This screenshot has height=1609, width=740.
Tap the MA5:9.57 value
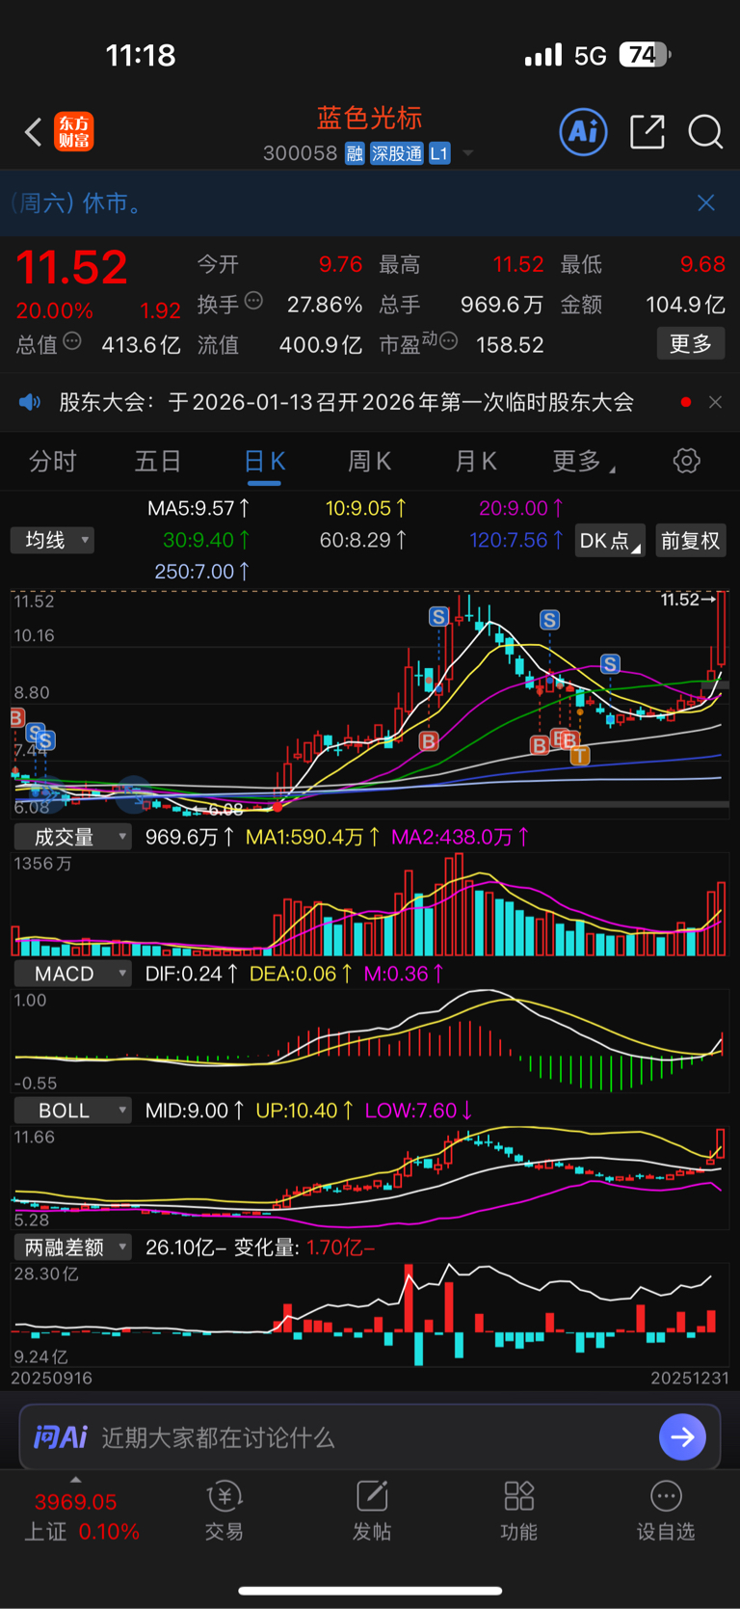[x=198, y=508]
